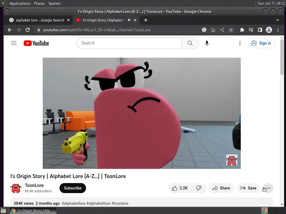
Task: Click the search magnifier button
Action: coord(190,43)
